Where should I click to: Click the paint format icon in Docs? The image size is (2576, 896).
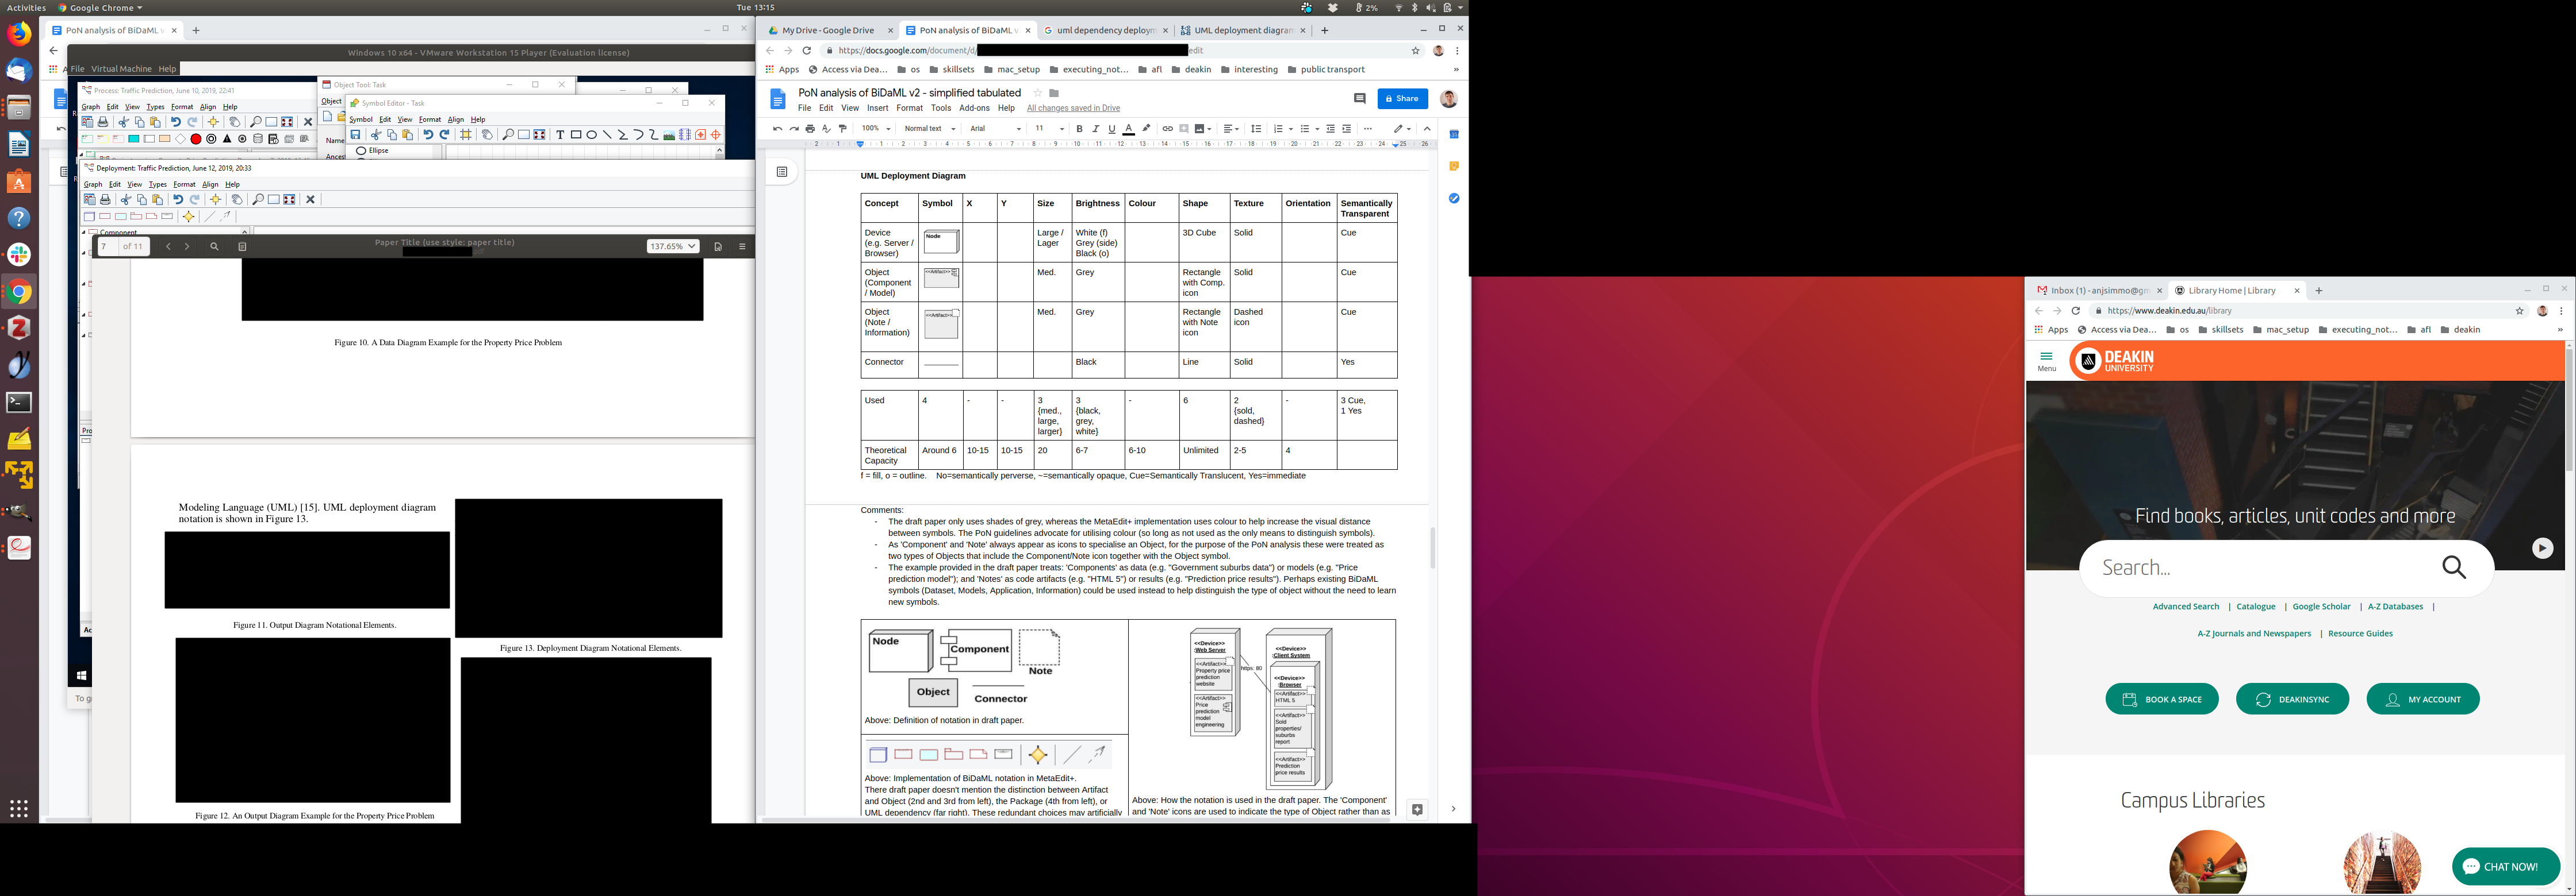coord(843,129)
